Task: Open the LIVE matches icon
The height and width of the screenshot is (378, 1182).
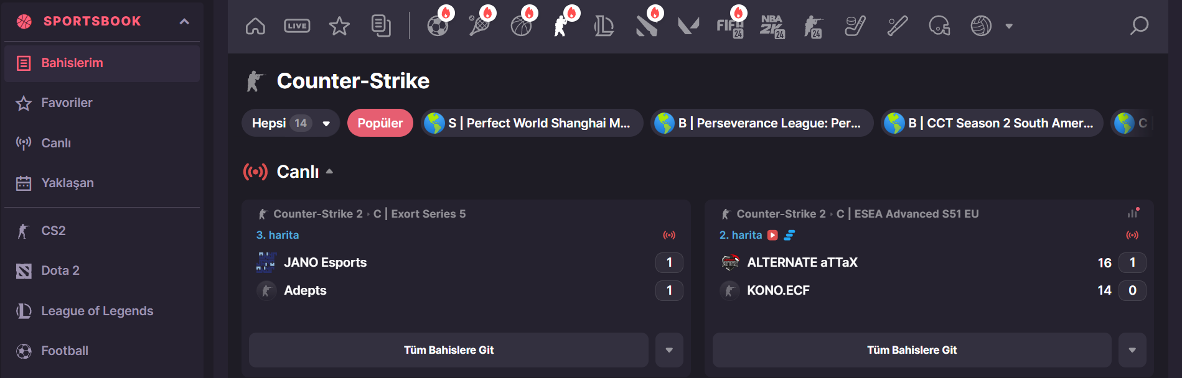Action: (297, 26)
